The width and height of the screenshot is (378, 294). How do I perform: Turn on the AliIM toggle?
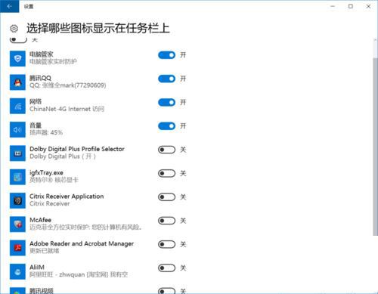[x=166, y=268]
